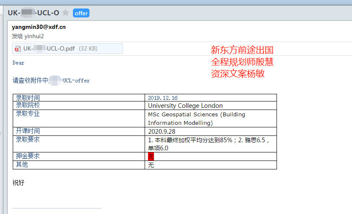The image size is (352, 214).
Task: Click recipient yinhui2
Action: pyautogui.click(x=34, y=36)
